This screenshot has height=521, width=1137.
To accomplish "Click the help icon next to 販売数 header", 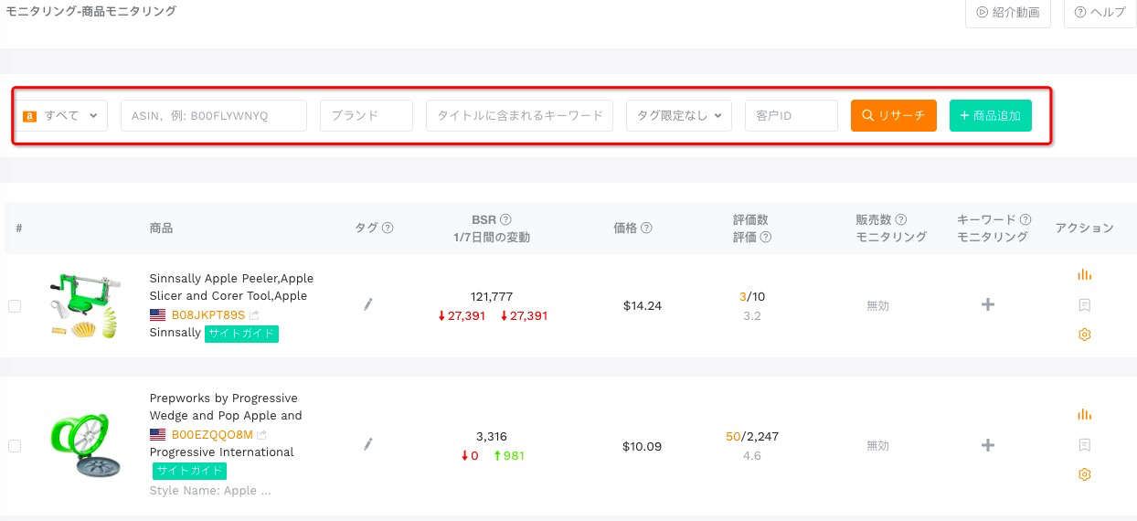I will (900, 219).
